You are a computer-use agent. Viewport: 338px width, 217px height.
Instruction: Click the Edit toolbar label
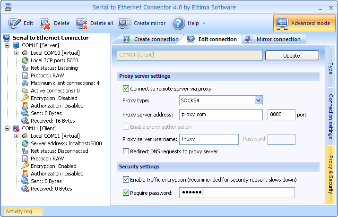pyautogui.click(x=28, y=23)
